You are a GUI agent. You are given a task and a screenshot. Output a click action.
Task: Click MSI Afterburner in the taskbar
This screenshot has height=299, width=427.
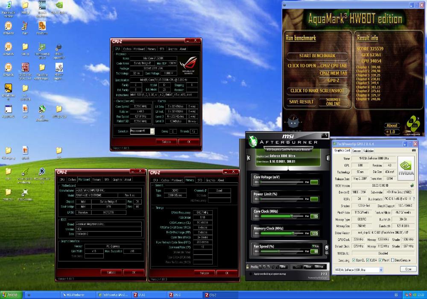pyautogui.click(x=77, y=295)
